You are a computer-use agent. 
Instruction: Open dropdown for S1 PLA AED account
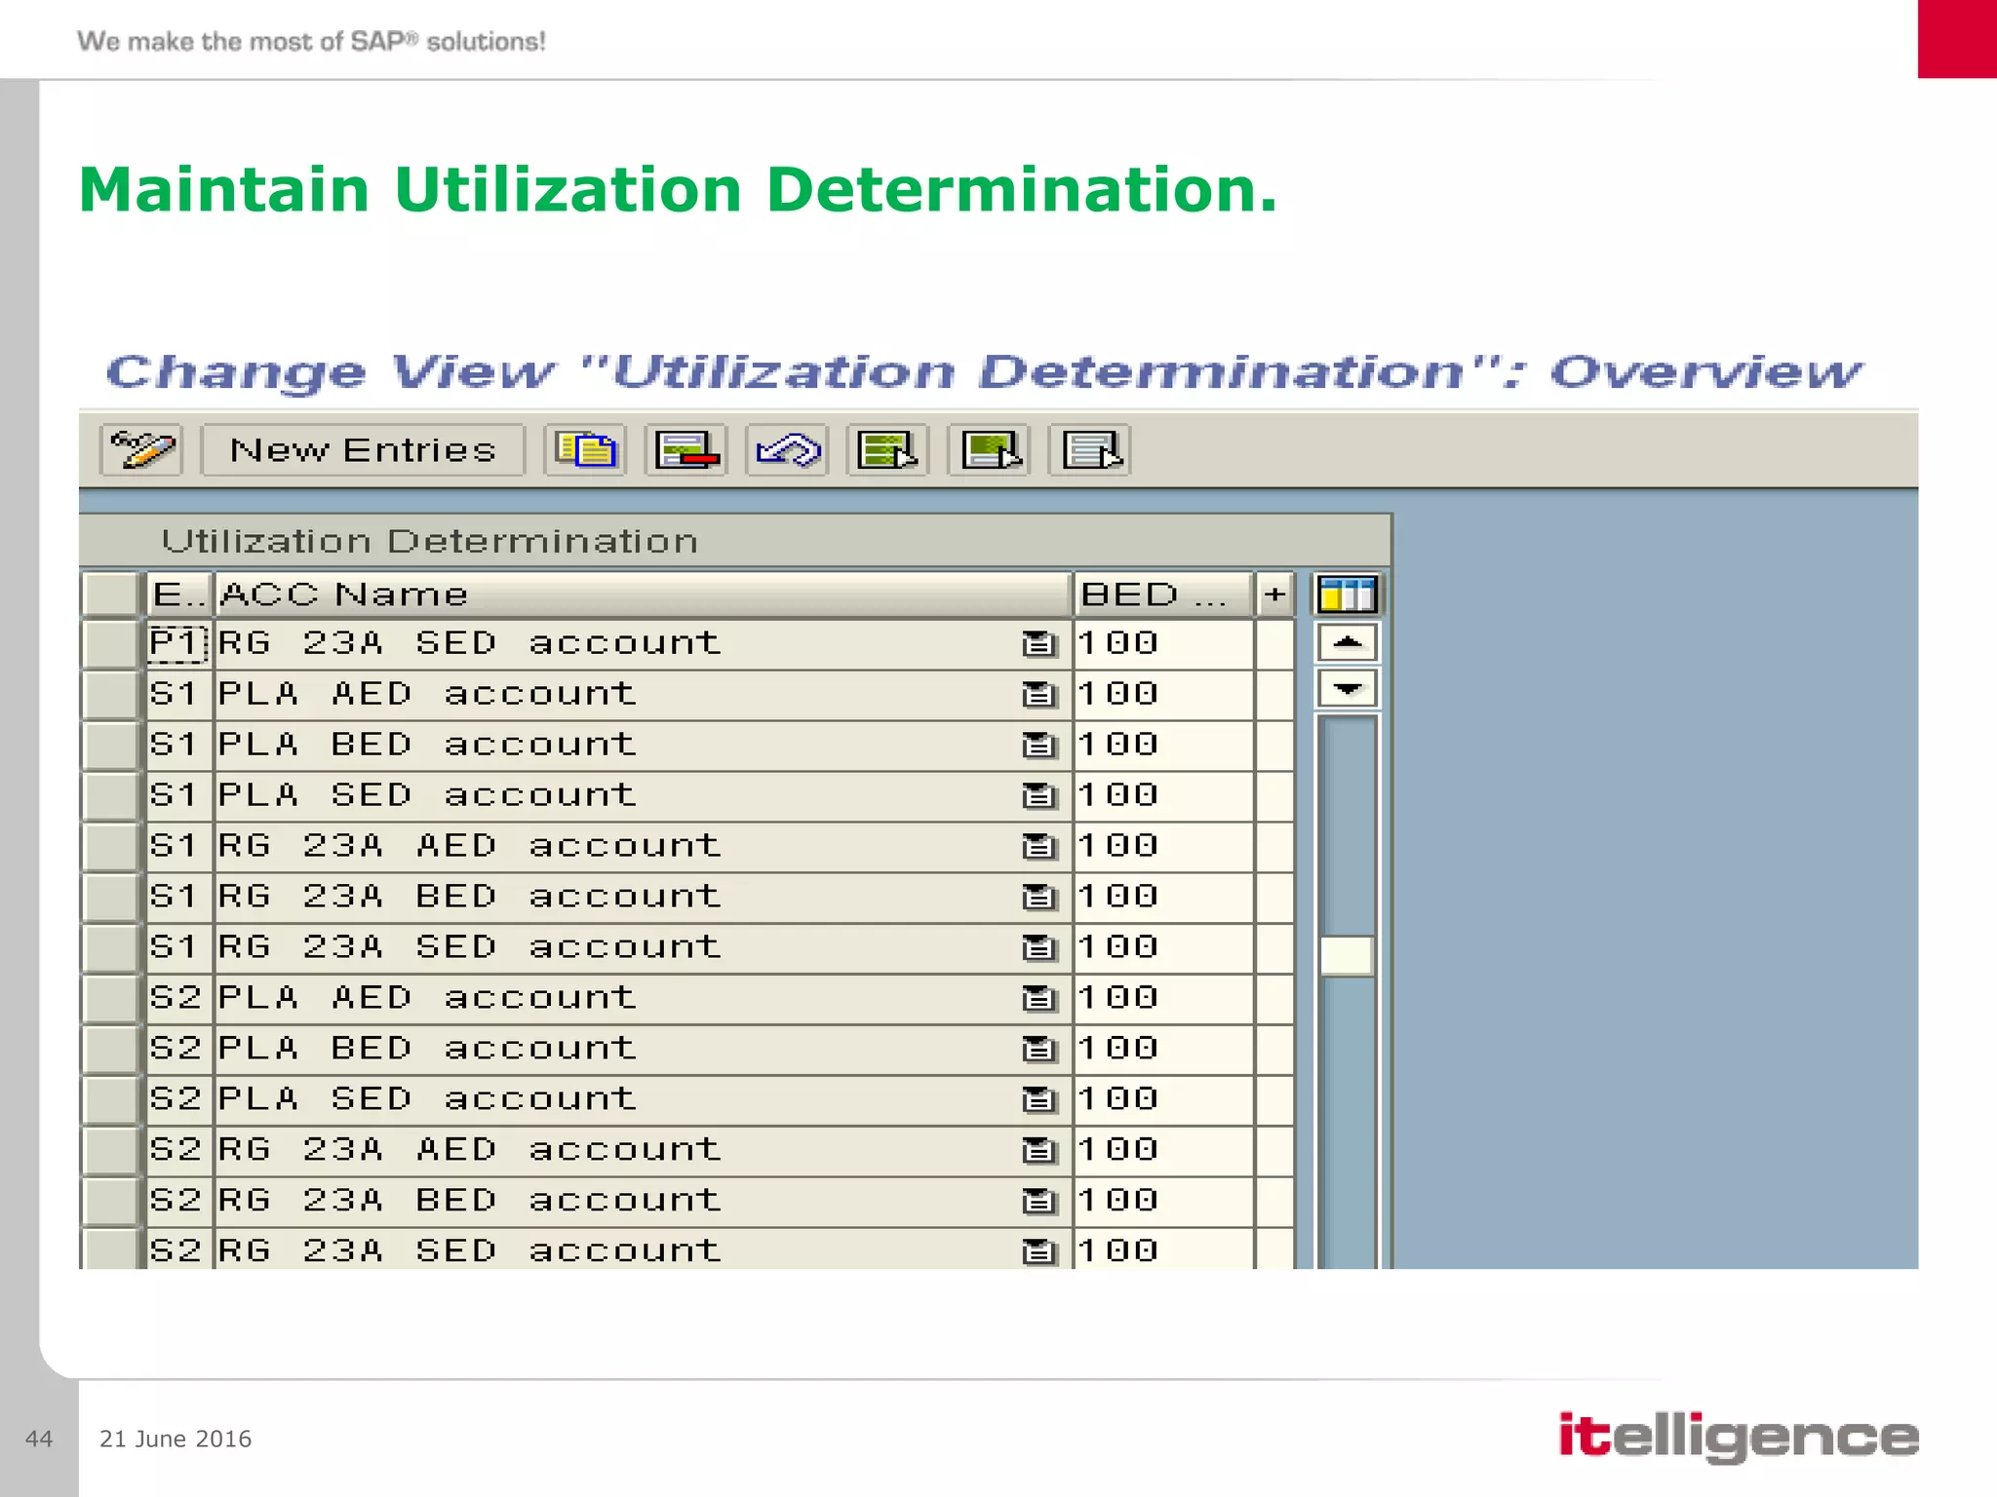pyautogui.click(x=1039, y=695)
